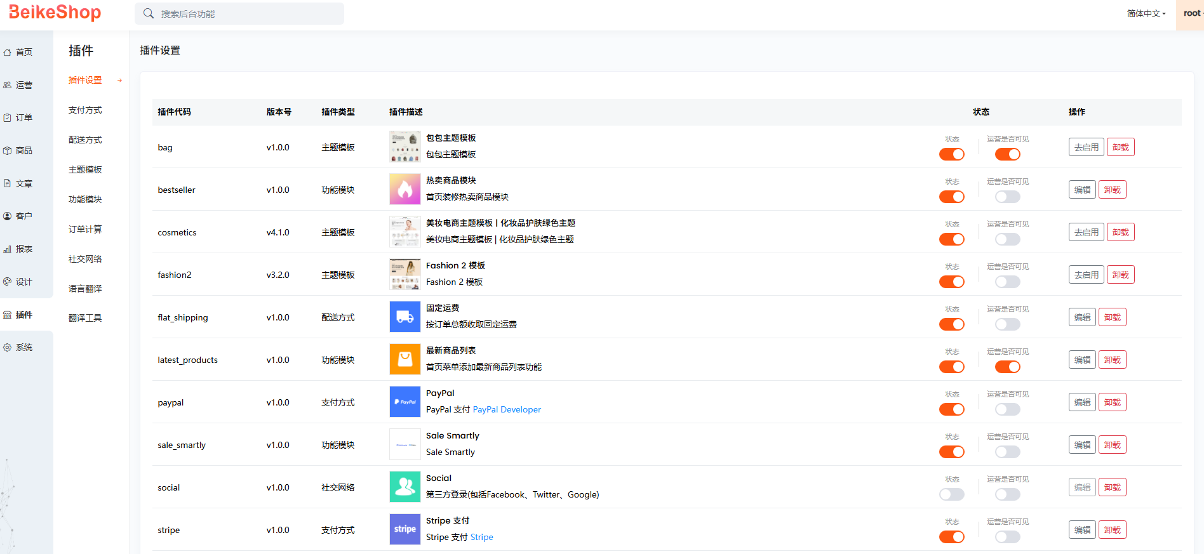Viewport: 1204px width, 554px height.
Task: Expand the root user menu
Action: click(x=1193, y=13)
